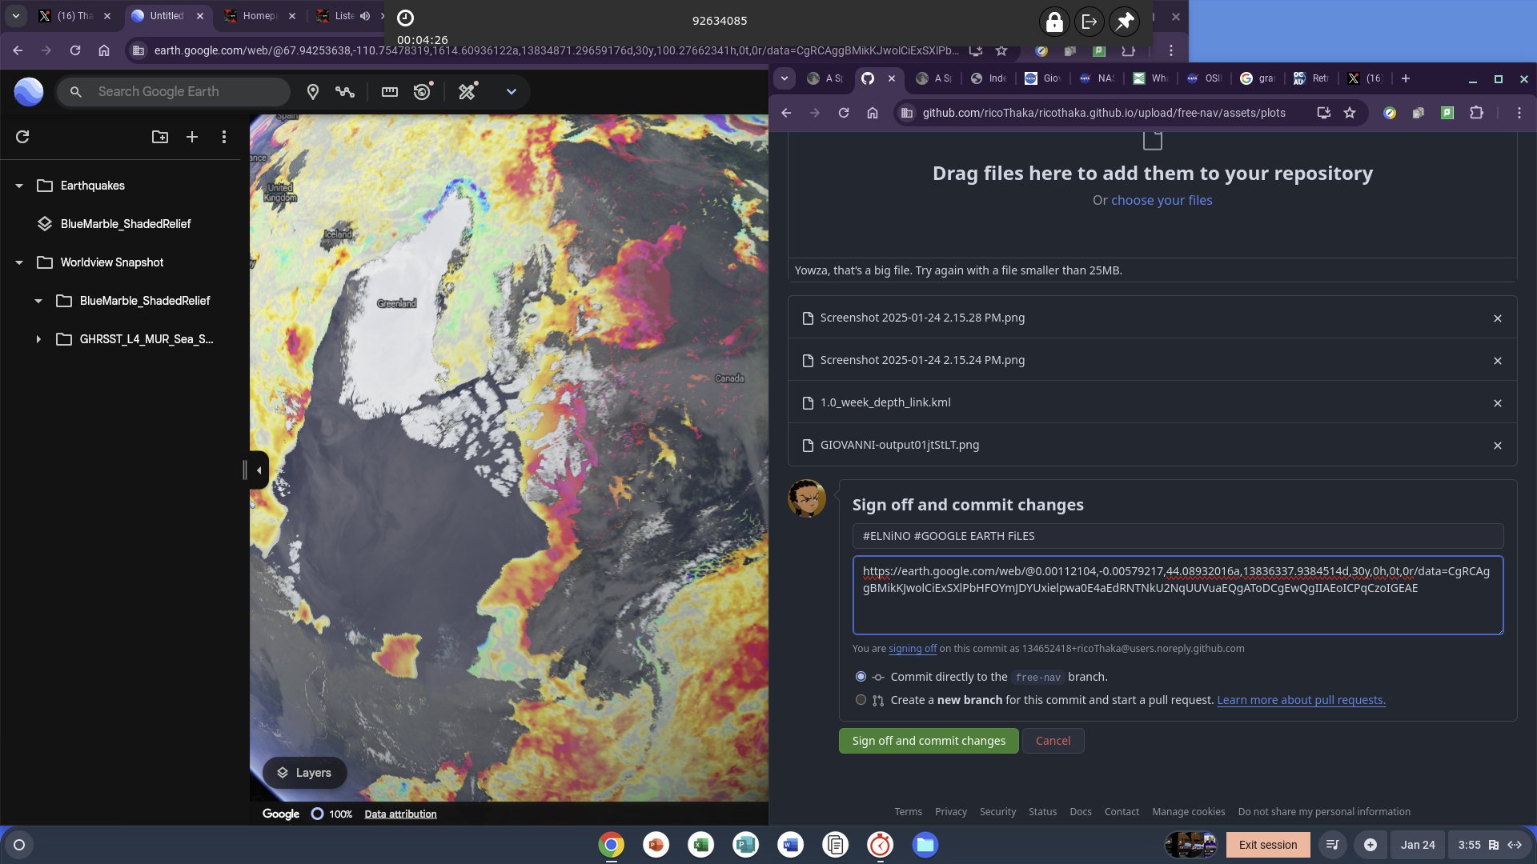1537x864 pixels.
Task: Open new tab in GitHub window
Action: pos(1405,78)
